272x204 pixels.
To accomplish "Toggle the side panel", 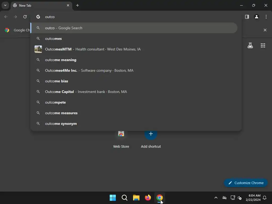I will 247,17.
